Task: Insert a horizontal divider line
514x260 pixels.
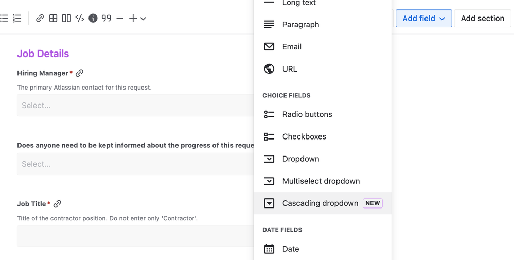Action: tap(120, 18)
